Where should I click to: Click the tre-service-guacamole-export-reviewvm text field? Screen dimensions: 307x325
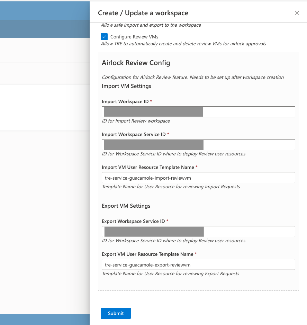coord(198,264)
